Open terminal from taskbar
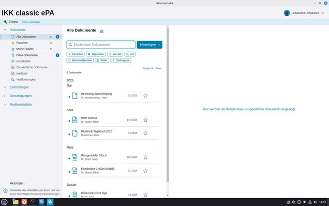329x206 pixels. pyautogui.click(x=33, y=202)
